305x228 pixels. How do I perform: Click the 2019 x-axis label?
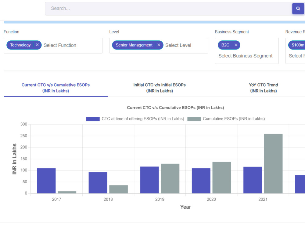160,199
